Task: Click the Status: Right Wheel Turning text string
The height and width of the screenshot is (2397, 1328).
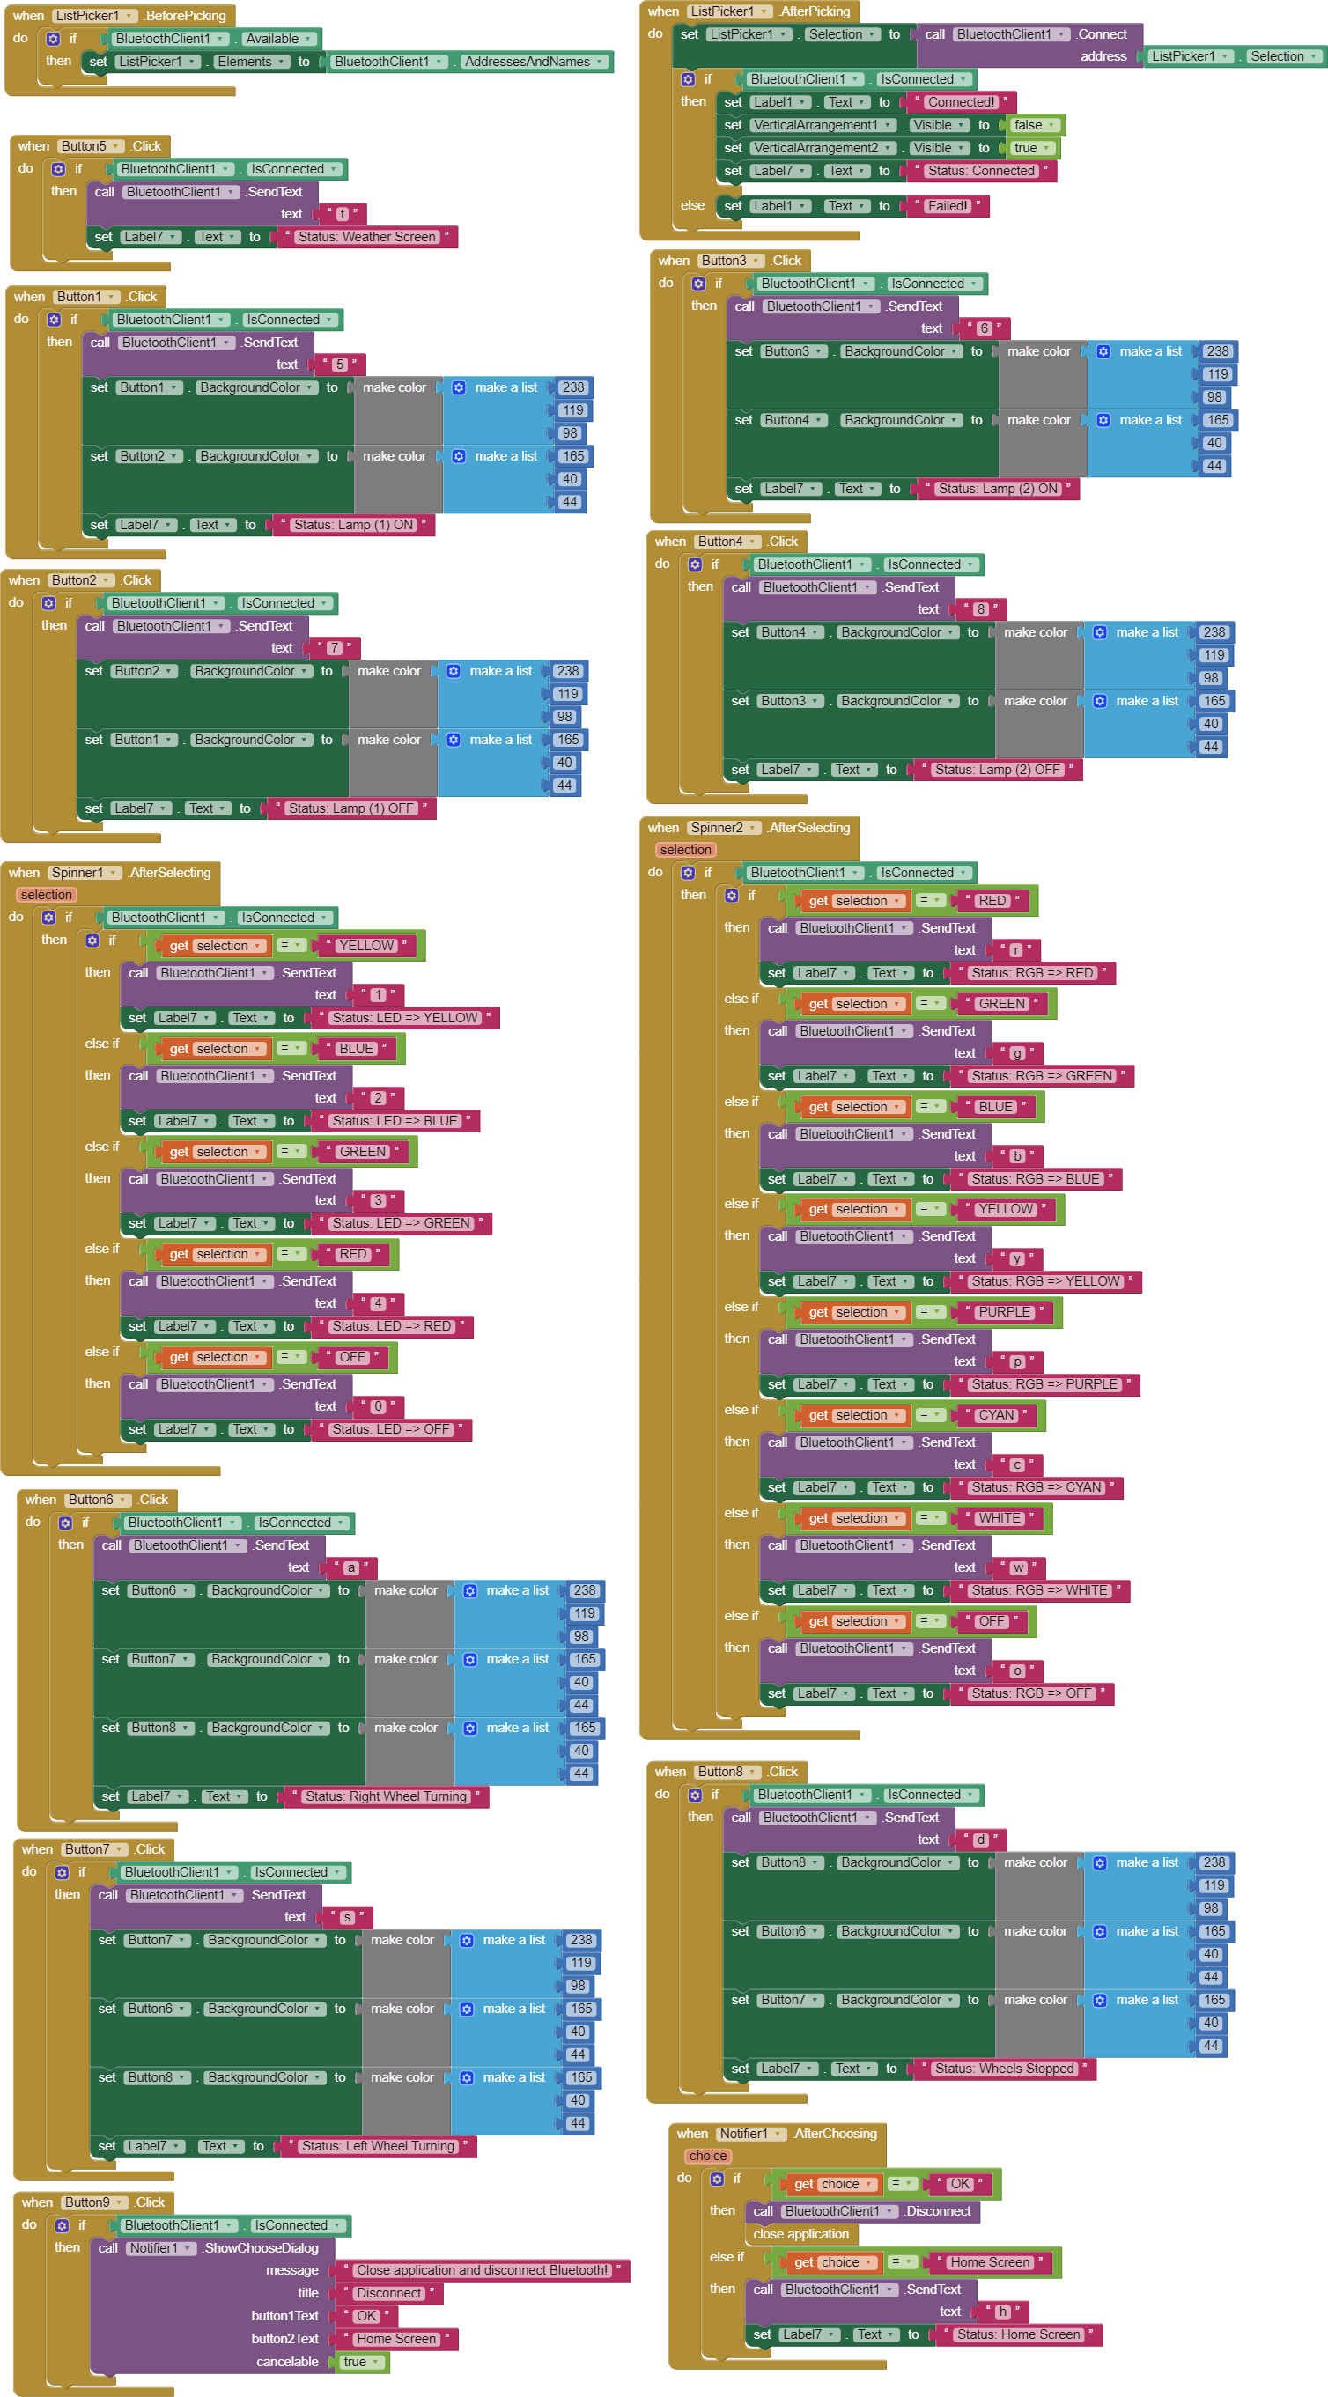Action: 387,1798
